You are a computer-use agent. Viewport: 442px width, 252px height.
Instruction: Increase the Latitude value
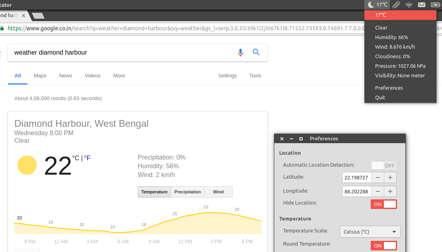[x=390, y=177]
